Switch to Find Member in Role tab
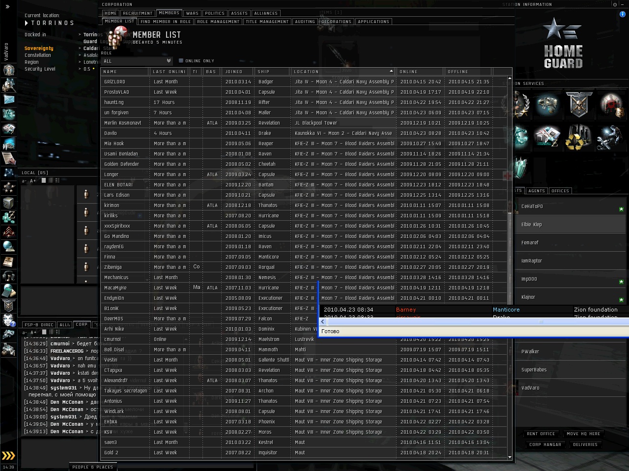The width and height of the screenshot is (629, 471). [166, 22]
